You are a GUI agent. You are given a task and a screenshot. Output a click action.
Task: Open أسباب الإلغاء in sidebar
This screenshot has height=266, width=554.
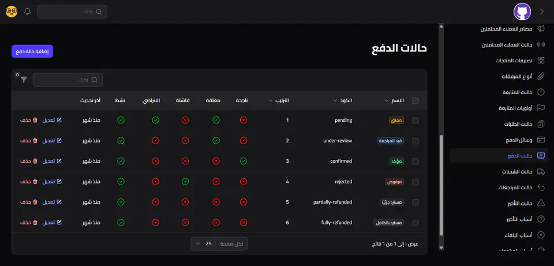pyautogui.click(x=519, y=235)
